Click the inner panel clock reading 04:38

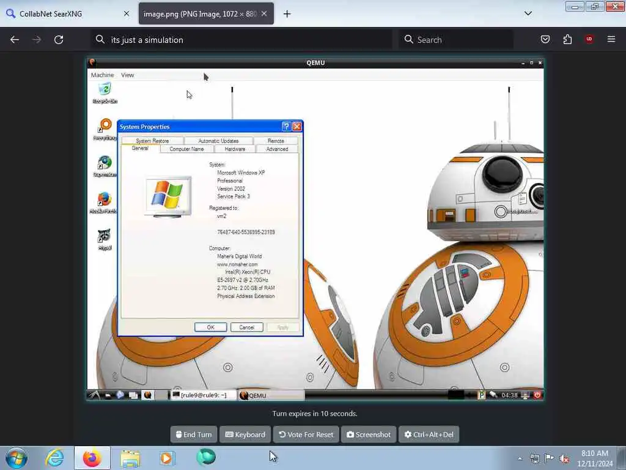[509, 395]
